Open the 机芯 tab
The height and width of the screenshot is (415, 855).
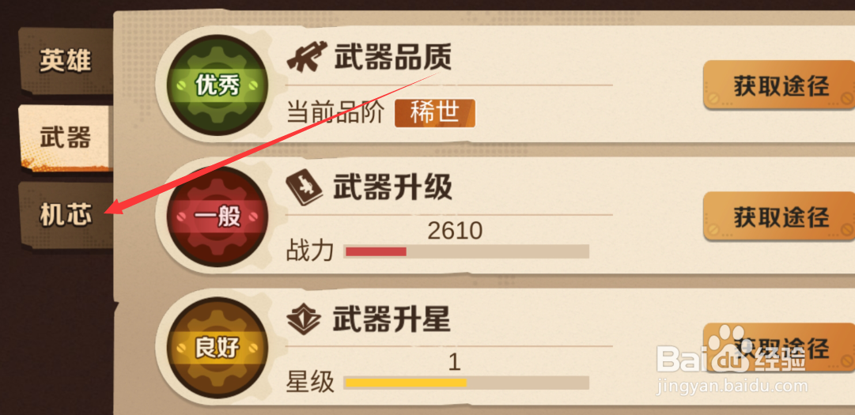pos(66,216)
